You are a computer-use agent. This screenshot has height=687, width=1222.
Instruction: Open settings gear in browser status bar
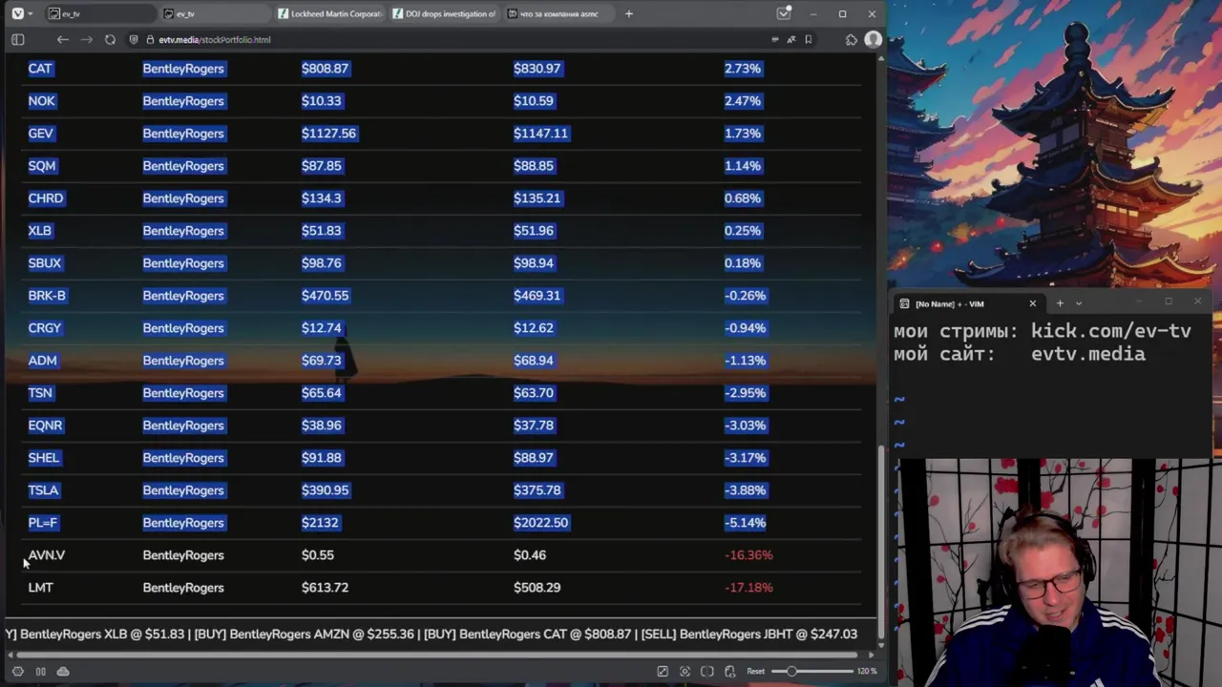[17, 671]
